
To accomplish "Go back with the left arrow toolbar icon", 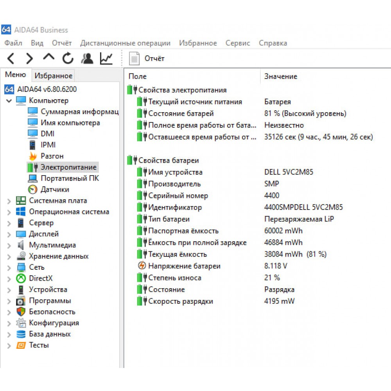I will point(11,59).
